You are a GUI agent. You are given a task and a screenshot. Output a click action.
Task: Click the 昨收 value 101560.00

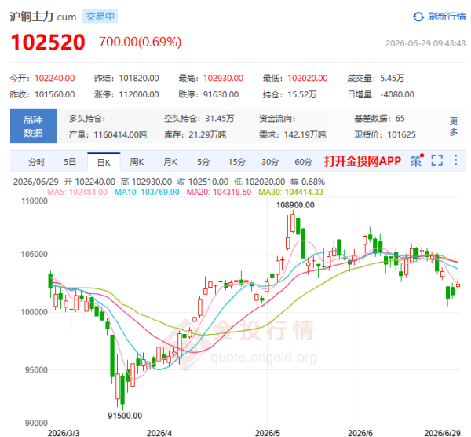tap(55, 94)
